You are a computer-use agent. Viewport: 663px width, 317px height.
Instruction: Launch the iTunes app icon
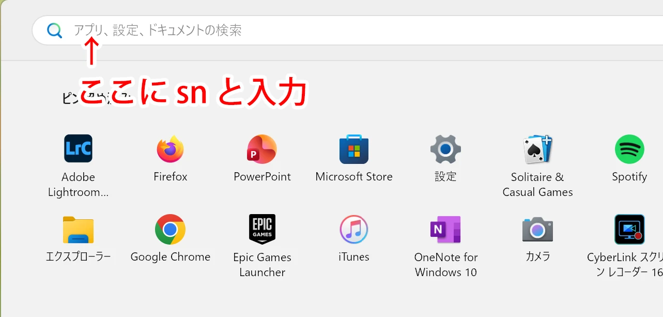354,230
